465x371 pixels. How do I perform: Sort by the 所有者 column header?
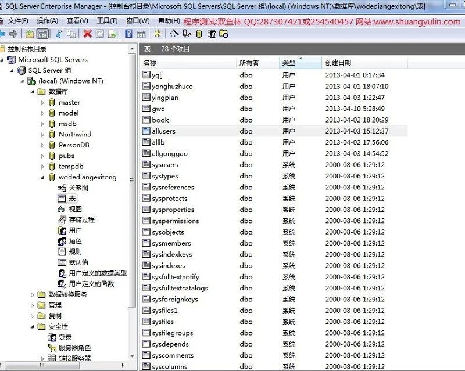[x=257, y=63]
